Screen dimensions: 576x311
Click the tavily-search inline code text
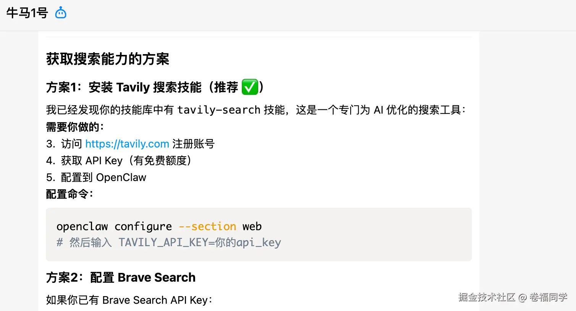click(219, 110)
